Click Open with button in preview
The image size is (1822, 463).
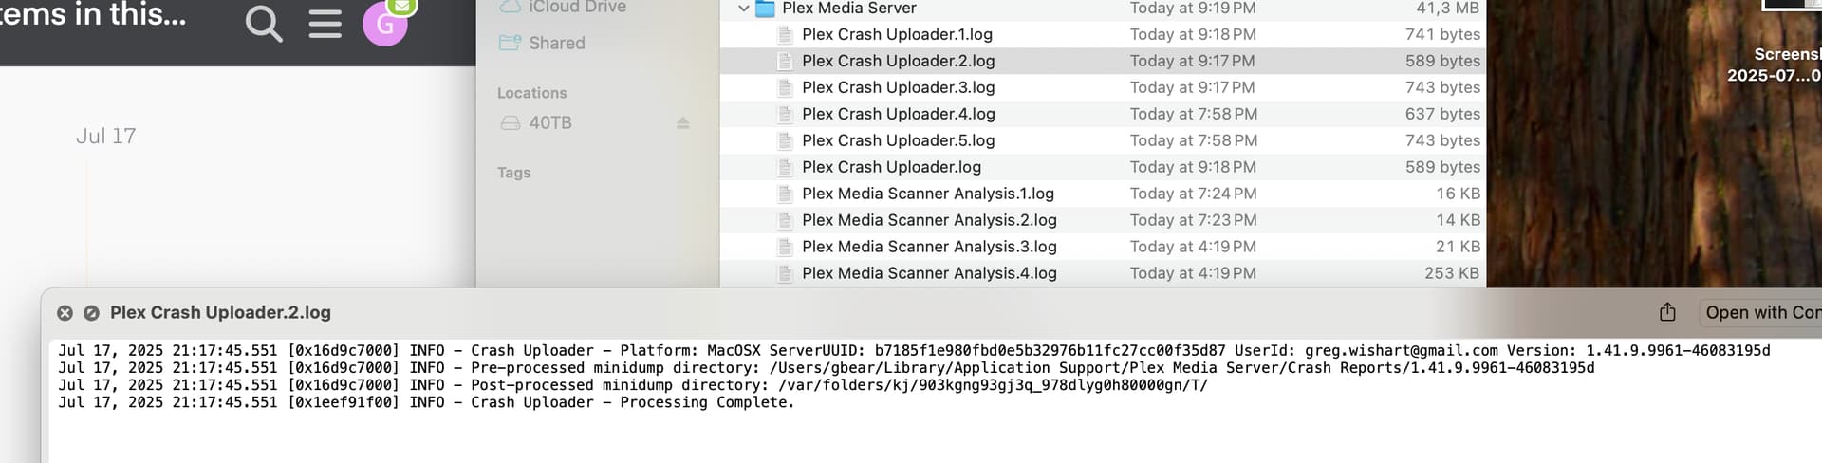[1761, 312]
